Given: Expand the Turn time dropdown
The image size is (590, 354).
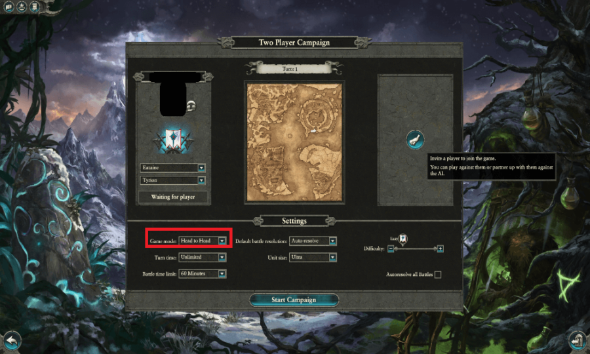Looking at the screenshot, I should pos(203,258).
